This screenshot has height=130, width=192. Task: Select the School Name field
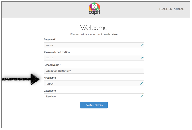tap(94, 71)
